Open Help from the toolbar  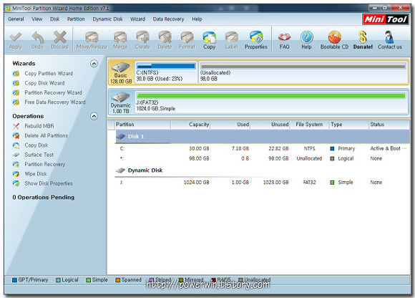click(x=306, y=40)
